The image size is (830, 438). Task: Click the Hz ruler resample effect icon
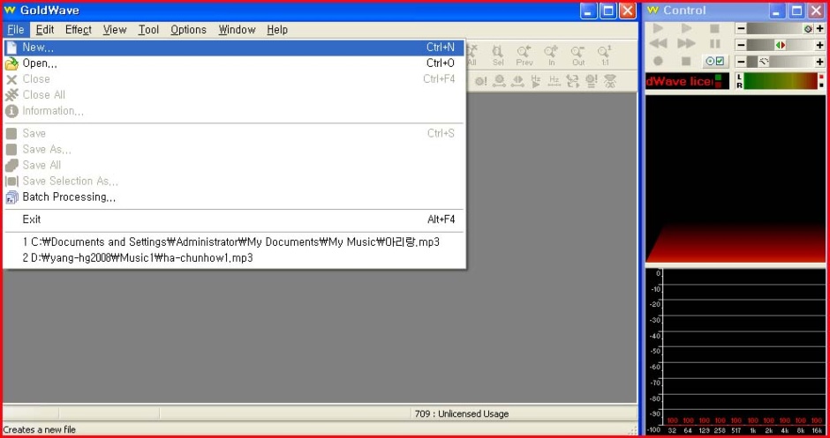[554, 81]
